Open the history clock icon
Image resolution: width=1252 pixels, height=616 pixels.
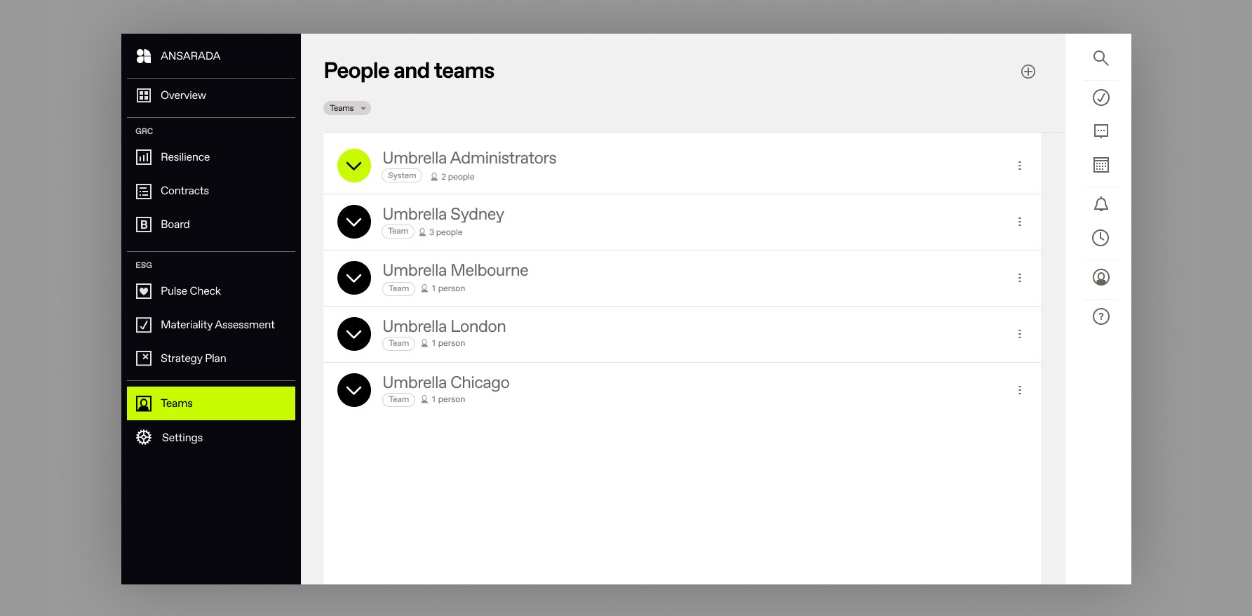pyautogui.click(x=1101, y=238)
